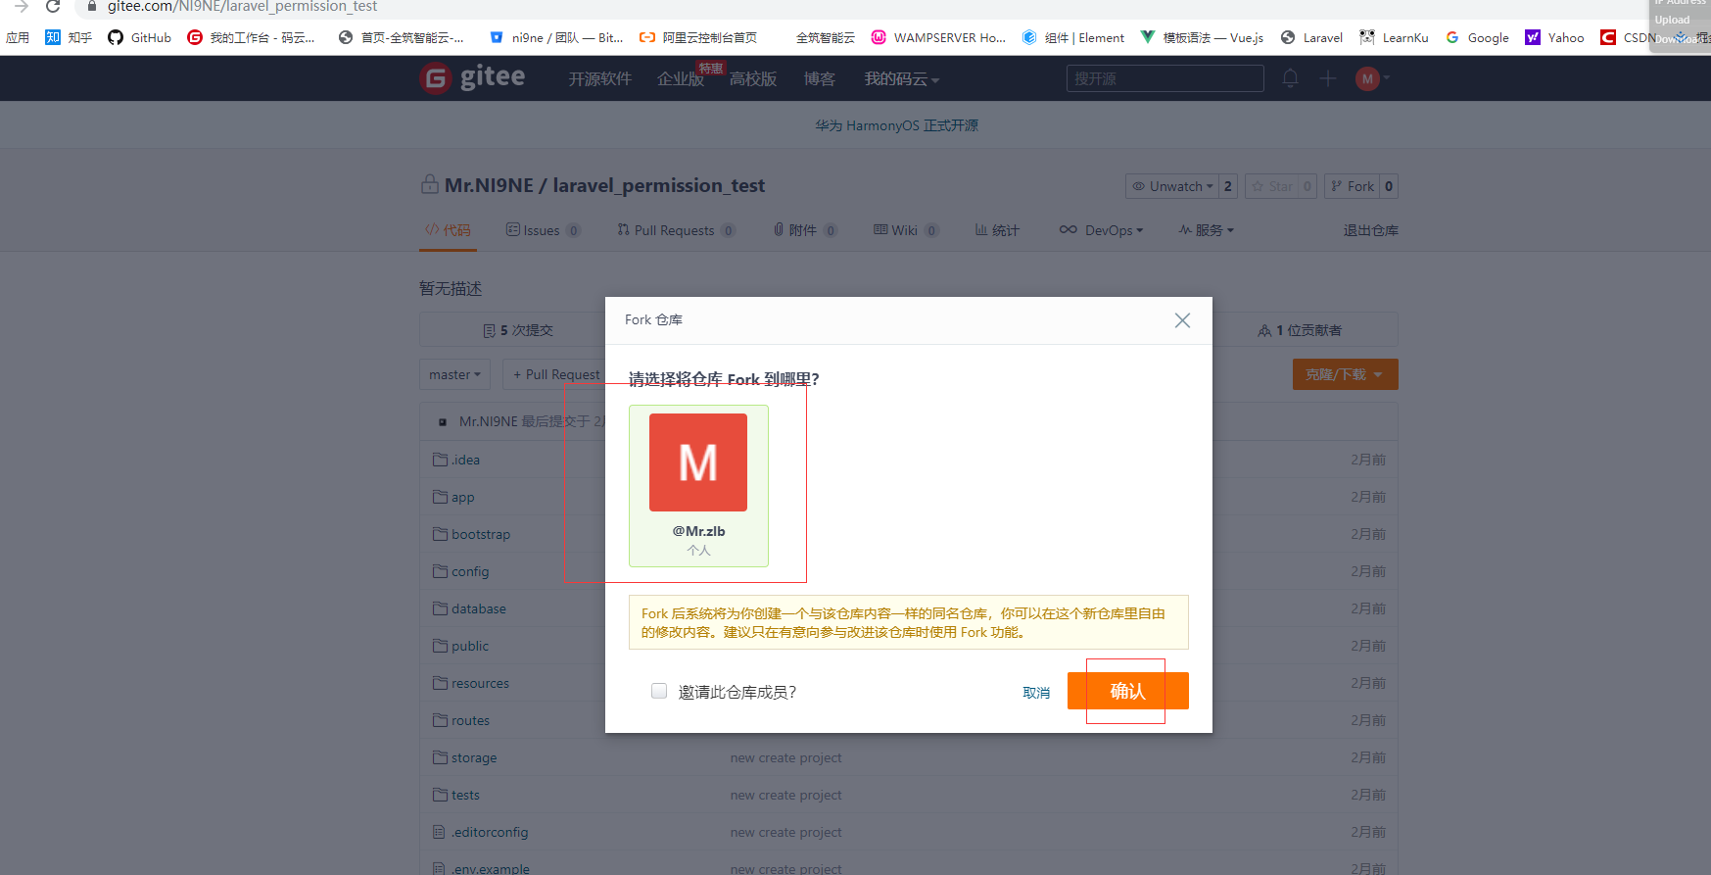
Task: Click the plus create icon in header
Action: pyautogui.click(x=1327, y=78)
